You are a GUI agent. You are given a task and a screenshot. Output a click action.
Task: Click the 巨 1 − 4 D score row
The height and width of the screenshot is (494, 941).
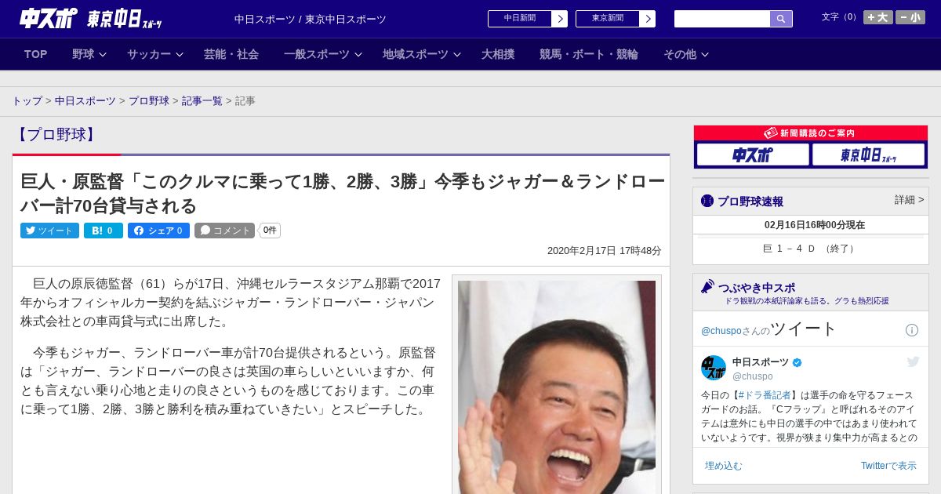point(811,249)
